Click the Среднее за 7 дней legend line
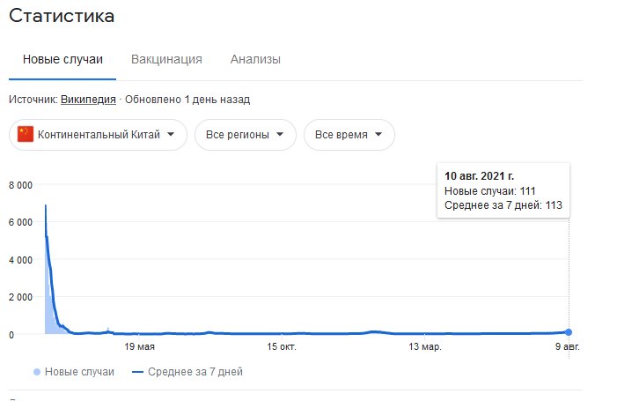The image size is (617, 401). pyautogui.click(x=137, y=372)
